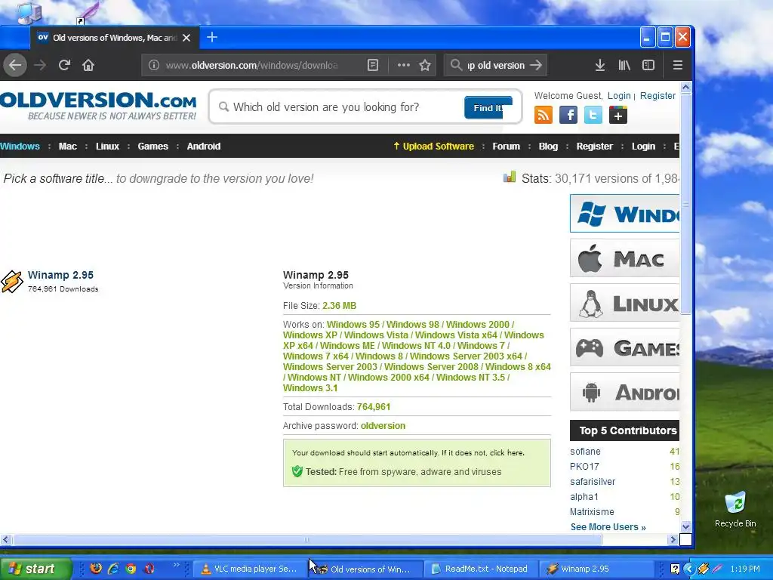
Task: Open the Windows Start menu
Action: [x=35, y=569]
